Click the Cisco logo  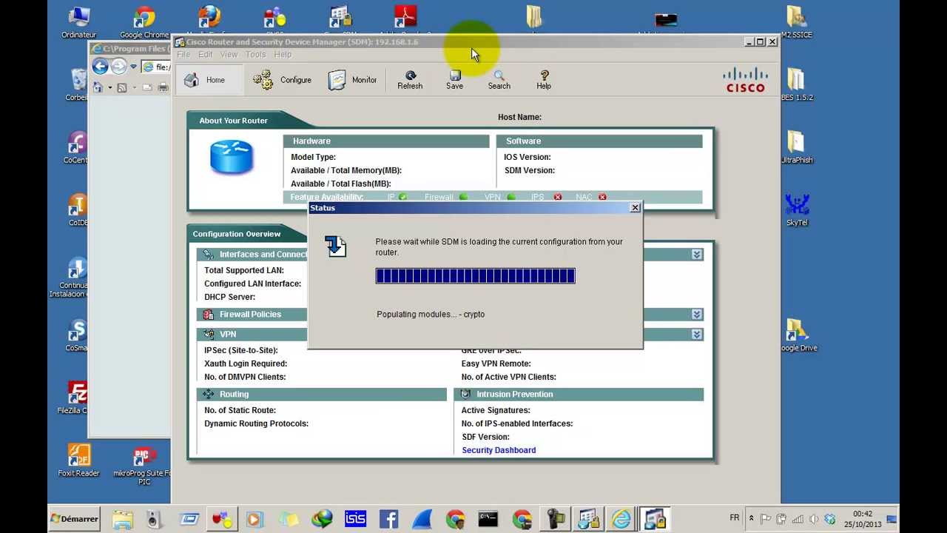coord(745,79)
